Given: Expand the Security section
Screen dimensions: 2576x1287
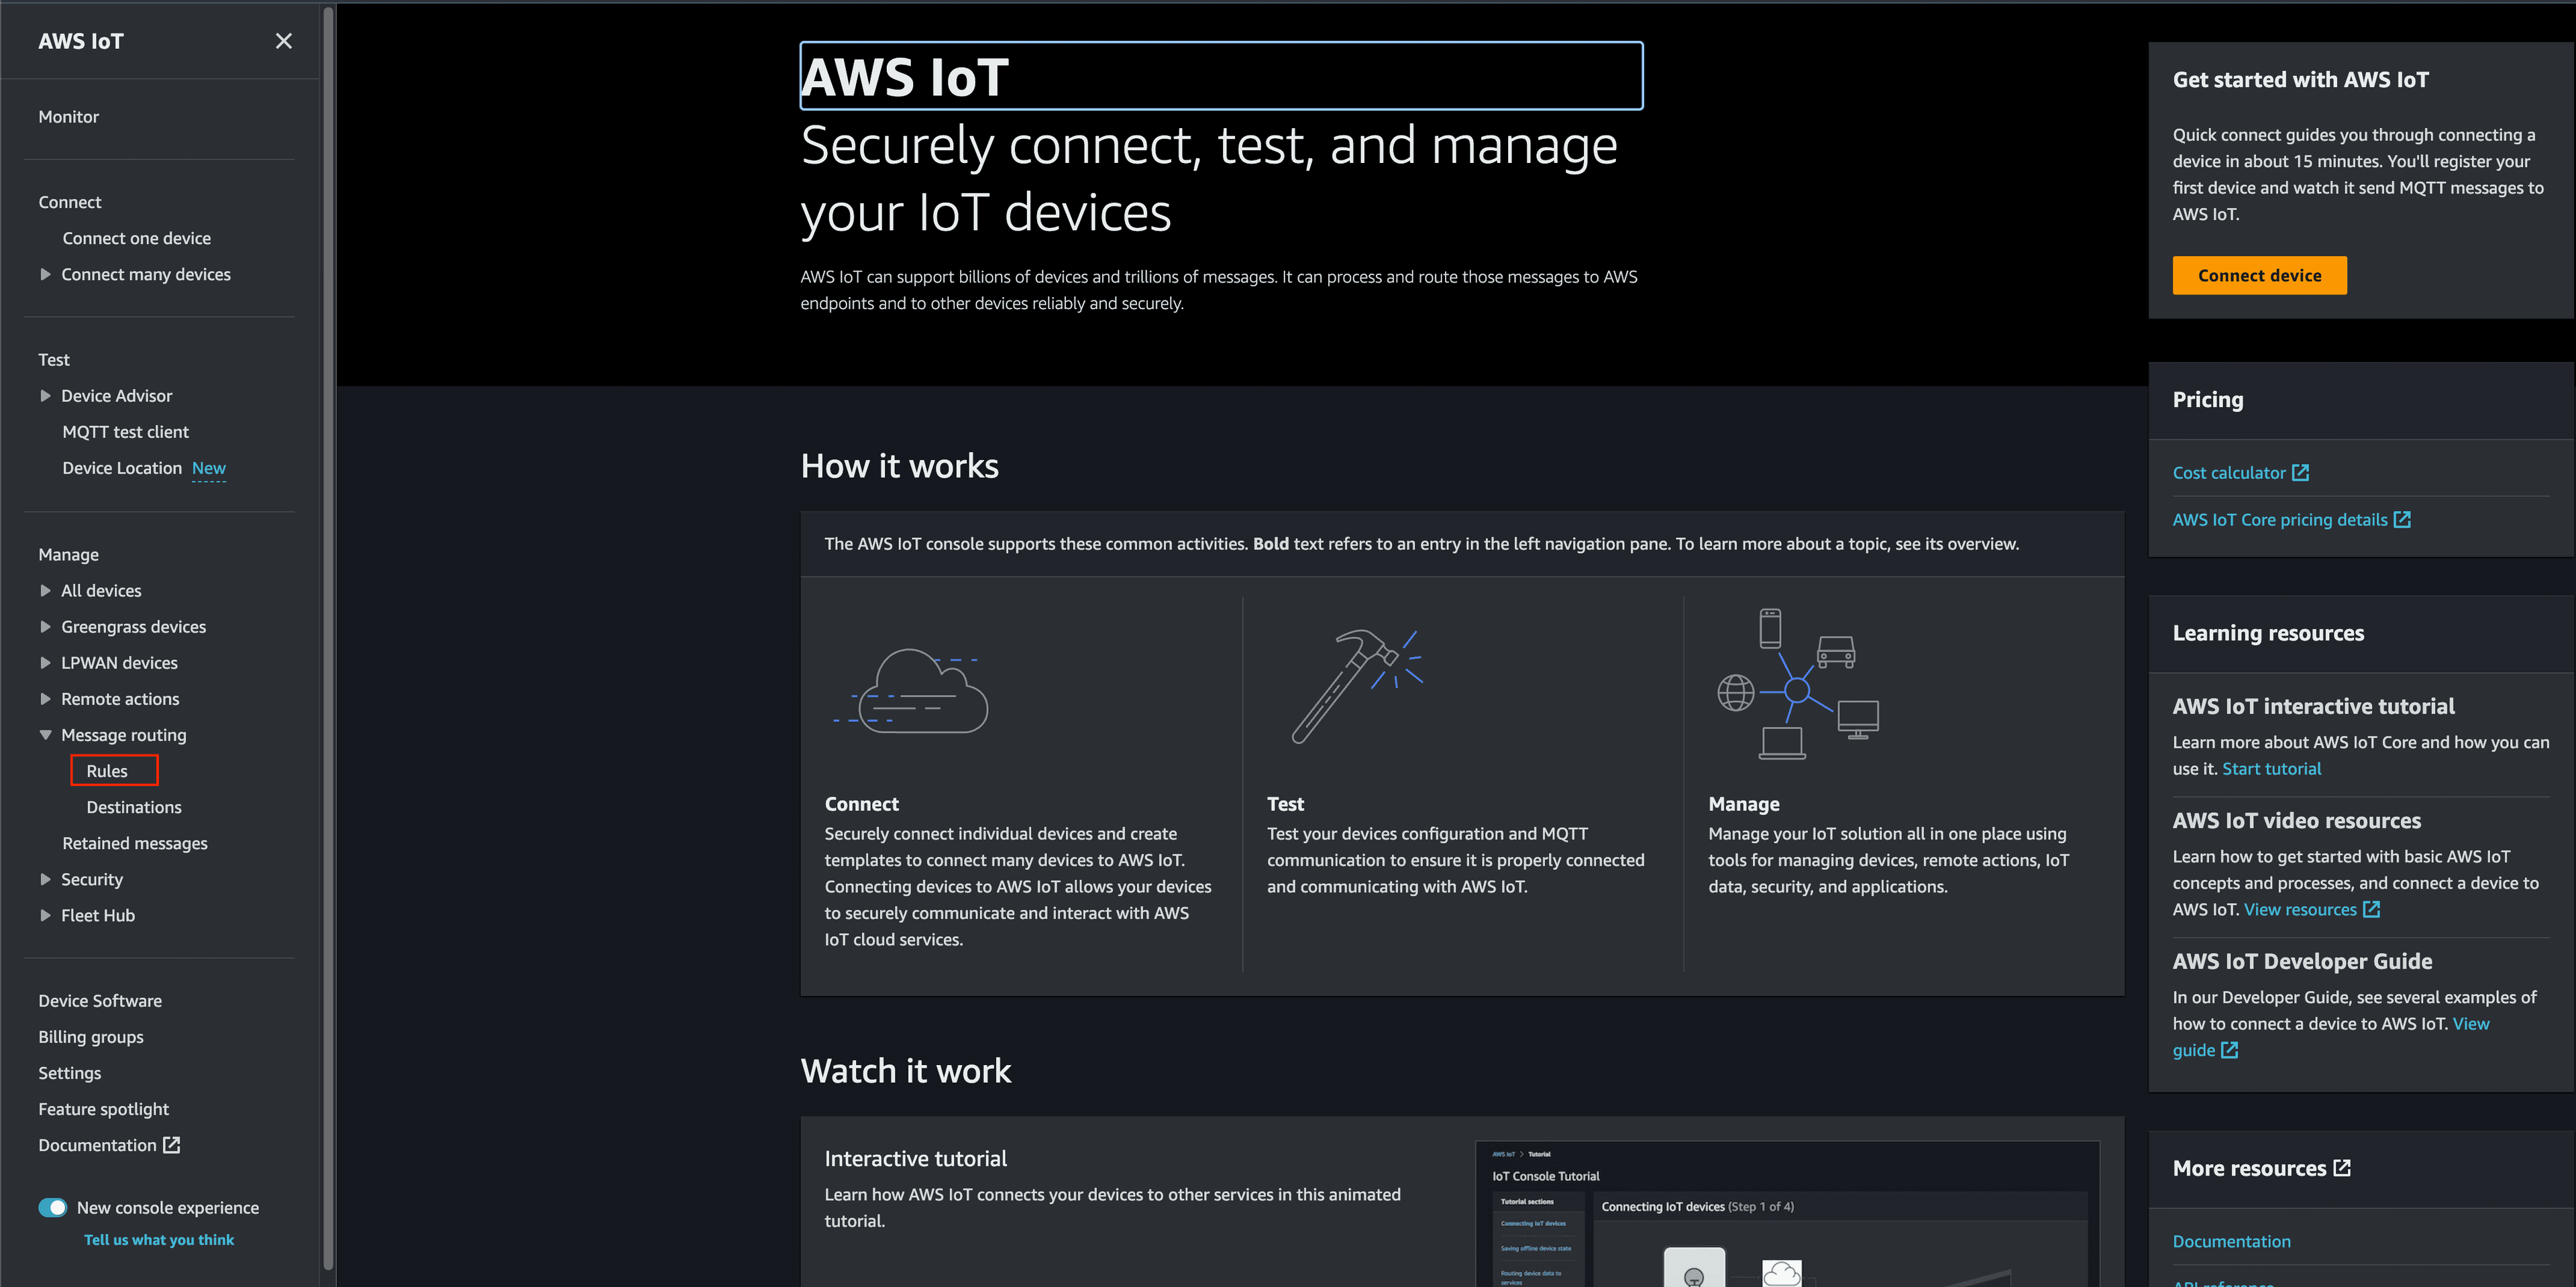Looking at the screenshot, I should pos(45,879).
